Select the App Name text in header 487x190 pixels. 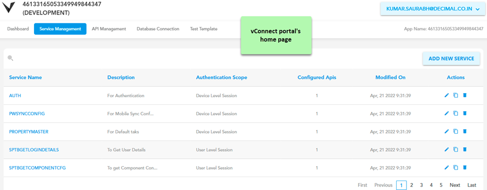pos(444,29)
